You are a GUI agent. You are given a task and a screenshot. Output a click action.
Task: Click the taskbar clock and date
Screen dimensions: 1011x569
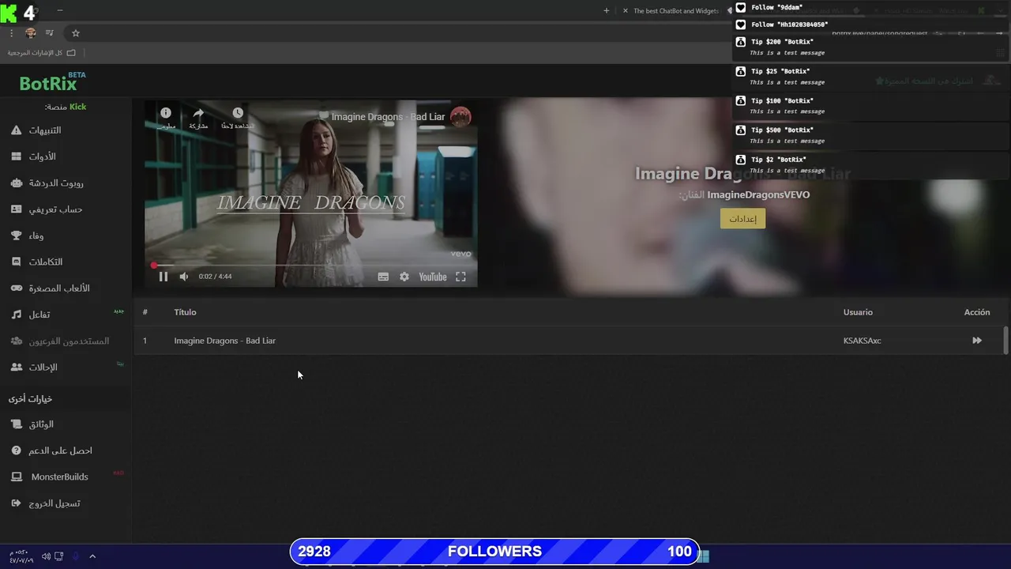click(x=21, y=556)
